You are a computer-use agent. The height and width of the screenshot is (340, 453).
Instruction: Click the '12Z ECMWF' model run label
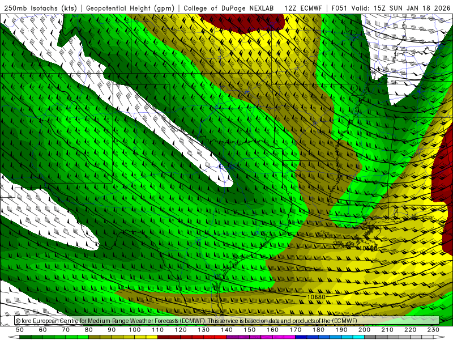pos(303,8)
